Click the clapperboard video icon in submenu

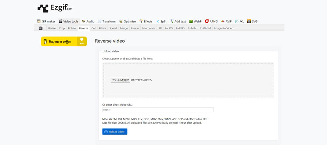(41, 28)
